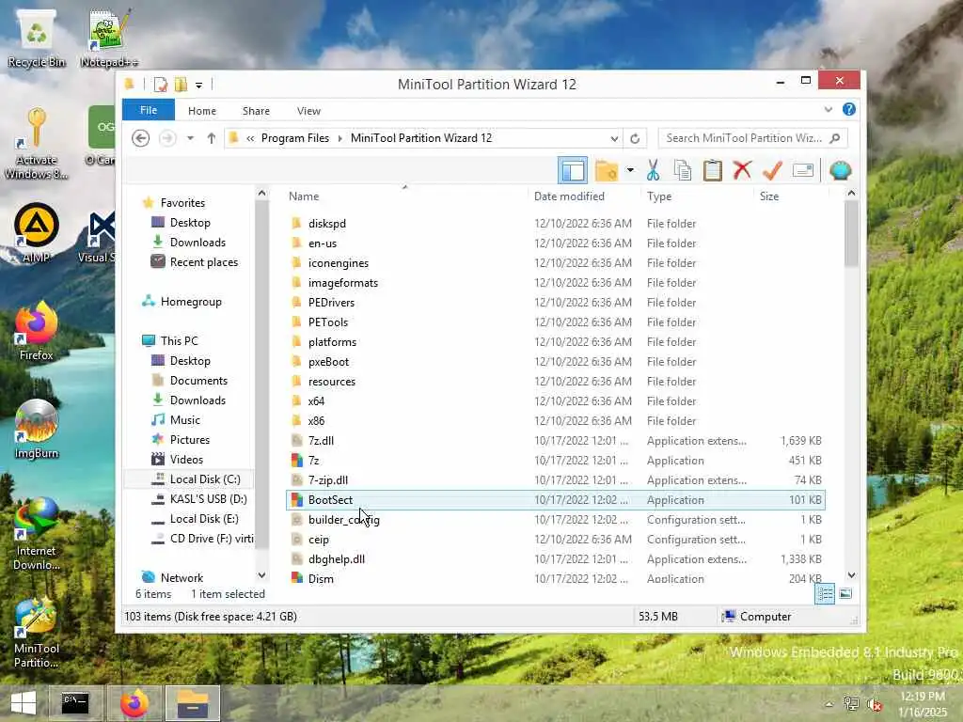The image size is (963, 722).
Task: Open Pictures in navigation pane
Action: (x=190, y=440)
